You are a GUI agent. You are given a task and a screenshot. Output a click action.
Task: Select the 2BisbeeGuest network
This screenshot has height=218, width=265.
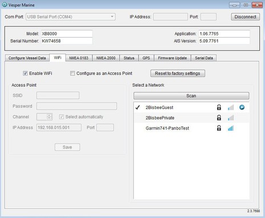[x=191, y=107]
